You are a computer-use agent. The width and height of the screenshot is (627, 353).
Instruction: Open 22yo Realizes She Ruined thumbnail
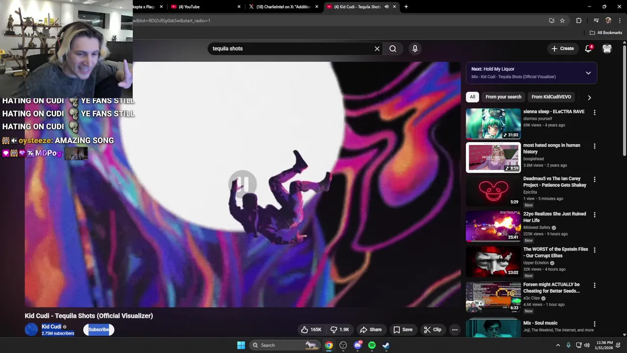493,227
